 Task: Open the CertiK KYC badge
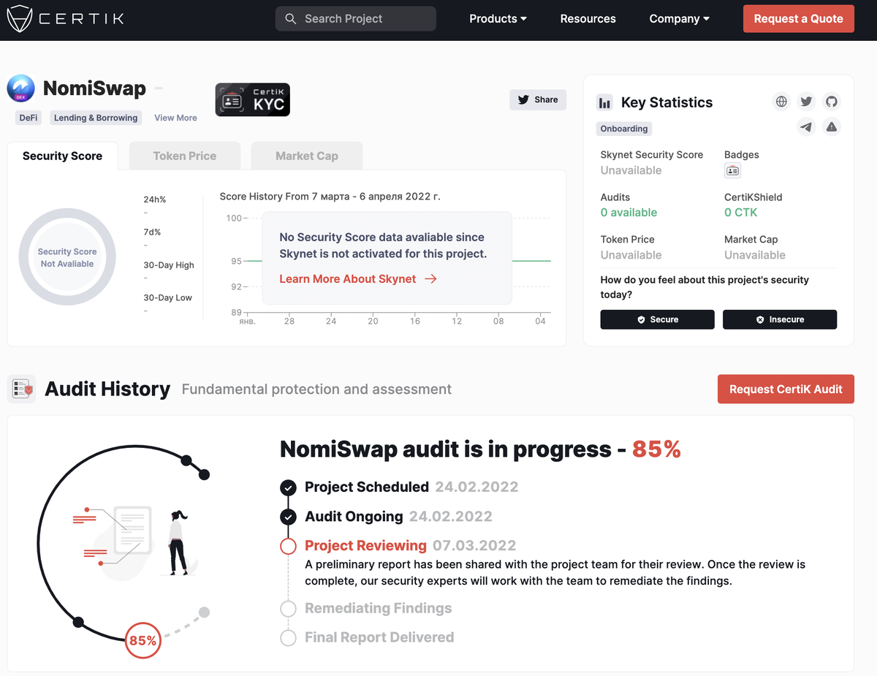tap(252, 100)
